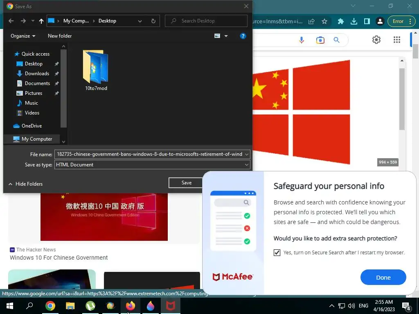Open McAfee from taskbar

(171, 306)
